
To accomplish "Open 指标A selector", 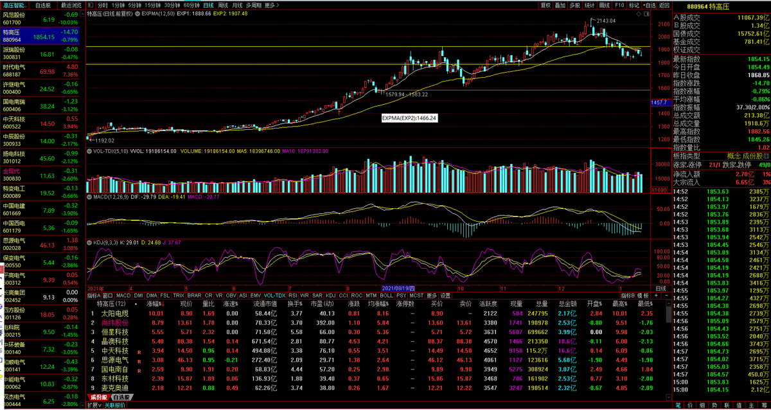I will tap(94, 296).
